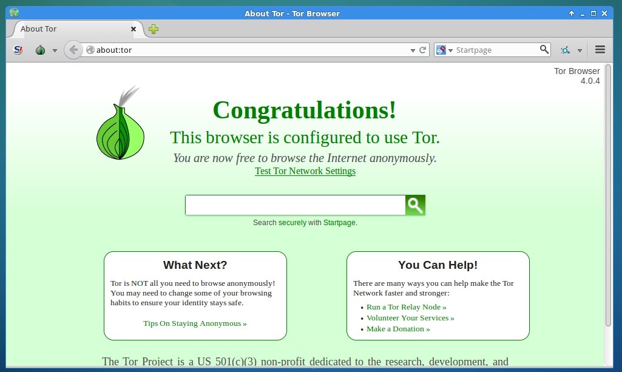Image resolution: width=622 pixels, height=372 pixels.
Task: Click the 'Congratulations!' heading text
Action: pyautogui.click(x=305, y=110)
